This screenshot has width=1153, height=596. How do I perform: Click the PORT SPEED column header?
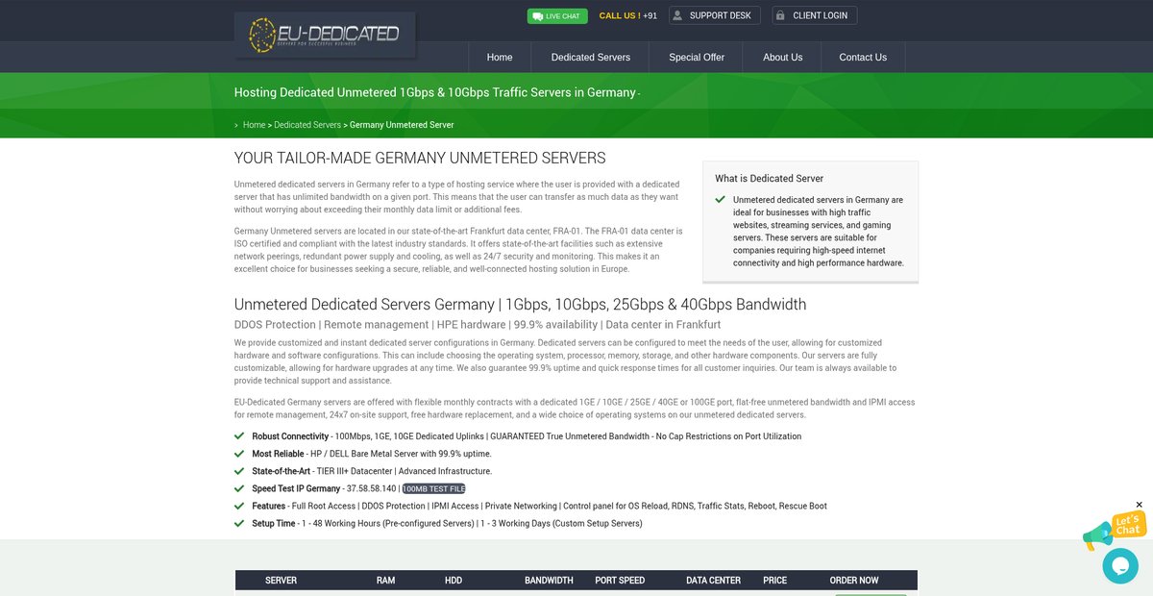(x=620, y=581)
